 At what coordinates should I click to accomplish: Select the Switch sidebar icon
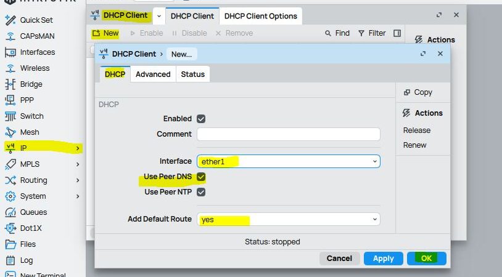tap(10, 116)
